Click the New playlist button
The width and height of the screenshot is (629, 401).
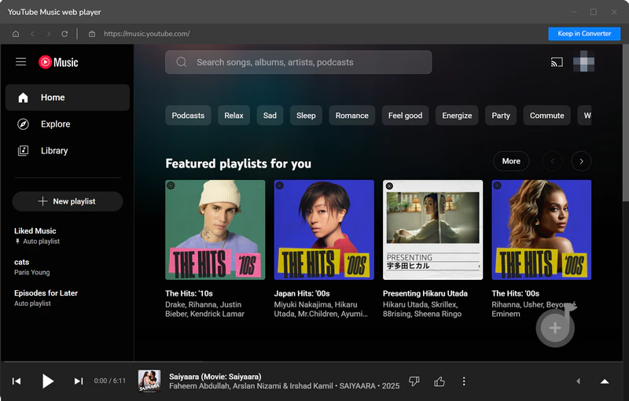pos(68,201)
